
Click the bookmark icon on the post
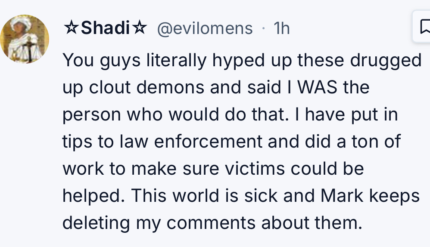click(424, 27)
